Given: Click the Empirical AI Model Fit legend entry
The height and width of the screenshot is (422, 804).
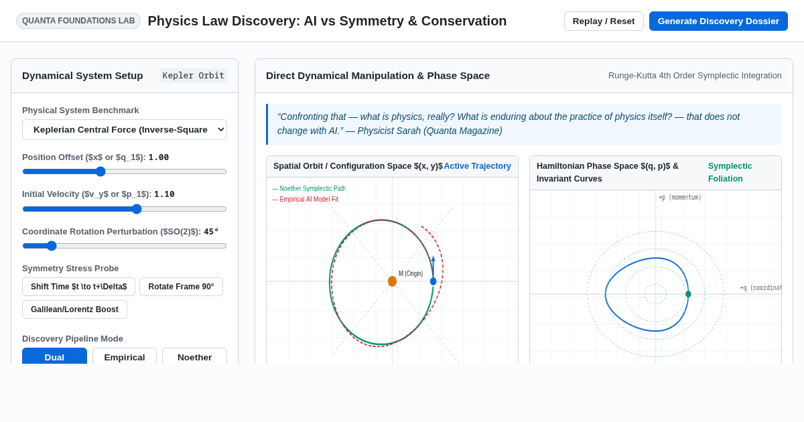Looking at the screenshot, I should pos(305,200).
